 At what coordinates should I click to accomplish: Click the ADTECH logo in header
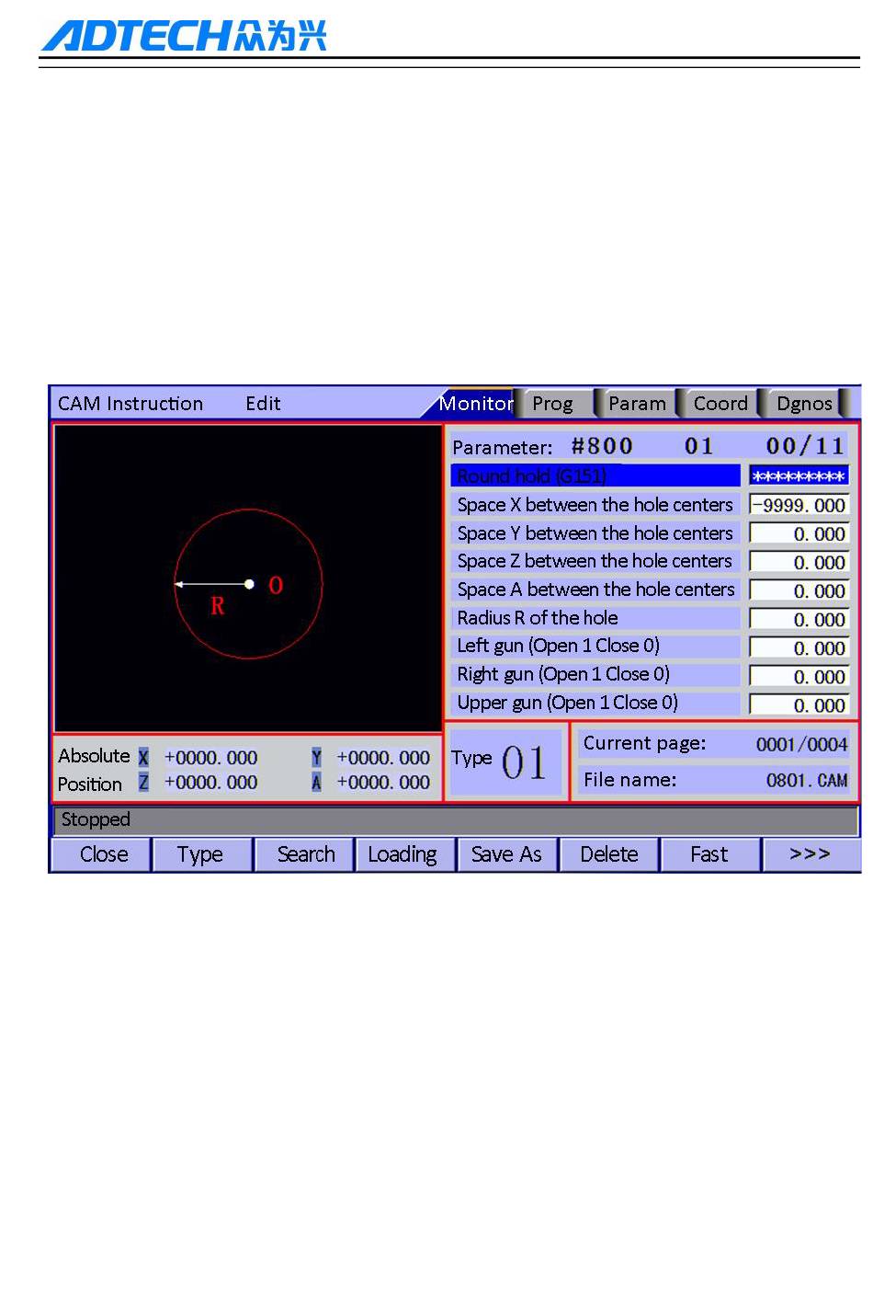185,35
